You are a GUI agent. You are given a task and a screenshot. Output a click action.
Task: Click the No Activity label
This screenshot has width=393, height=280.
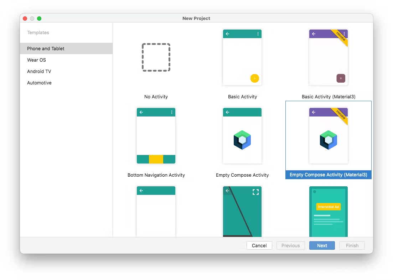coord(156,97)
